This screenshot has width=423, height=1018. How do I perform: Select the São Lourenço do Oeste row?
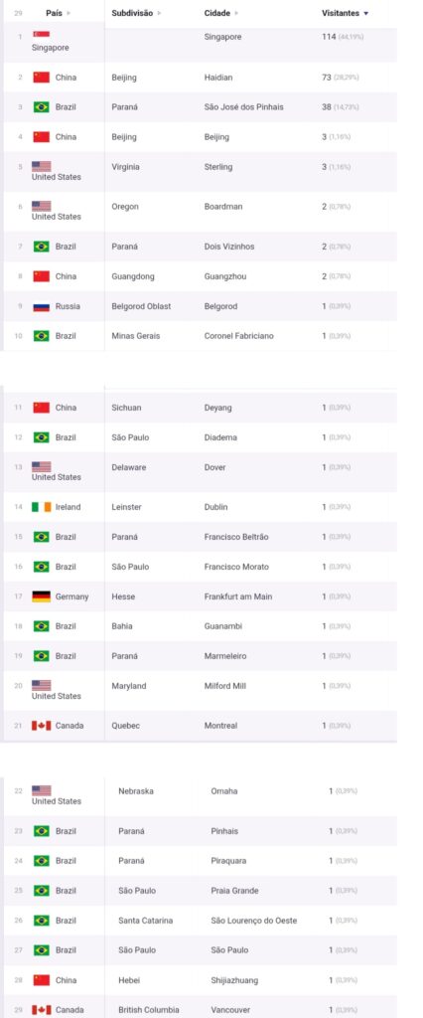[x=200, y=921]
